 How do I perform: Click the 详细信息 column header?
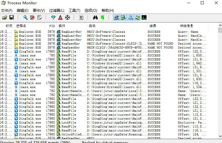point(193,26)
